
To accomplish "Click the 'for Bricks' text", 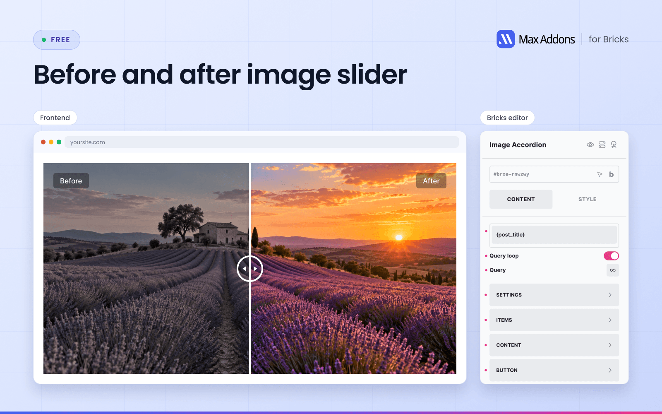I will click(x=609, y=39).
